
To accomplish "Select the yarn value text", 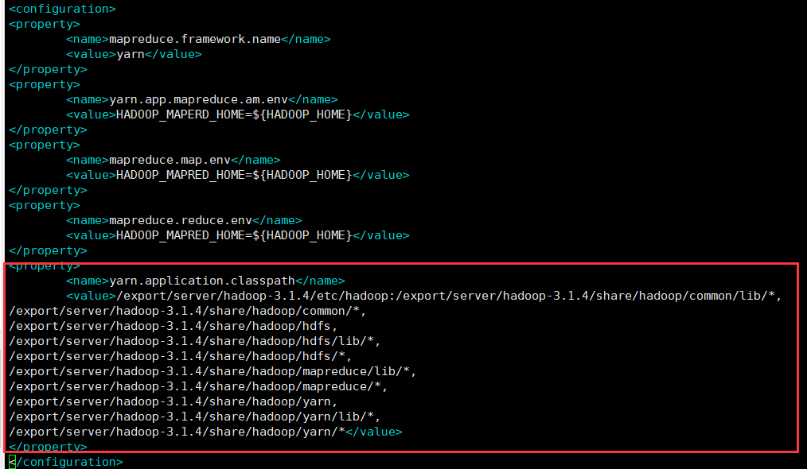I will tap(131, 53).
